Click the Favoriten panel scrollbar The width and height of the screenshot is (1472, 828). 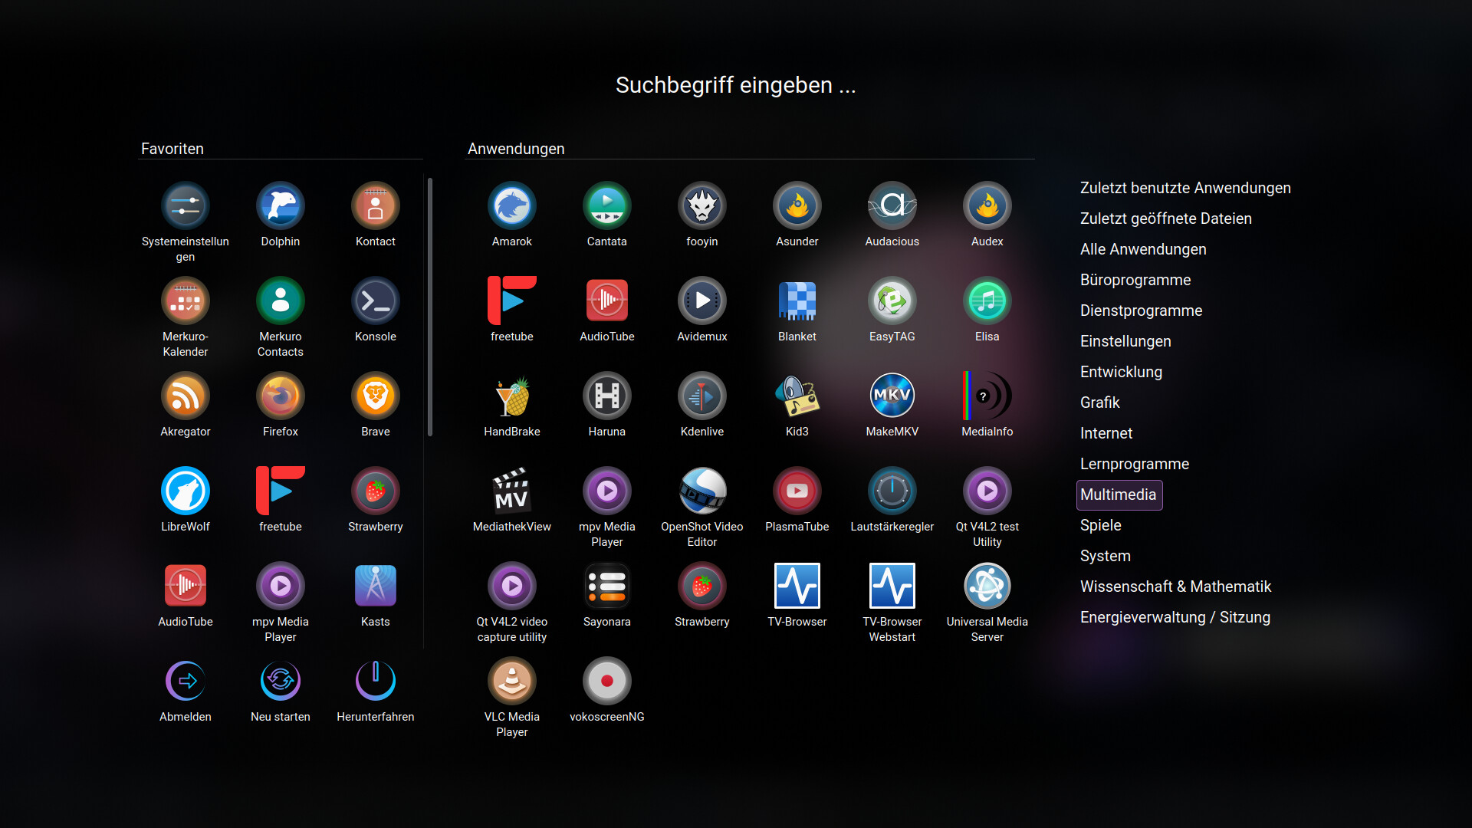[430, 307]
